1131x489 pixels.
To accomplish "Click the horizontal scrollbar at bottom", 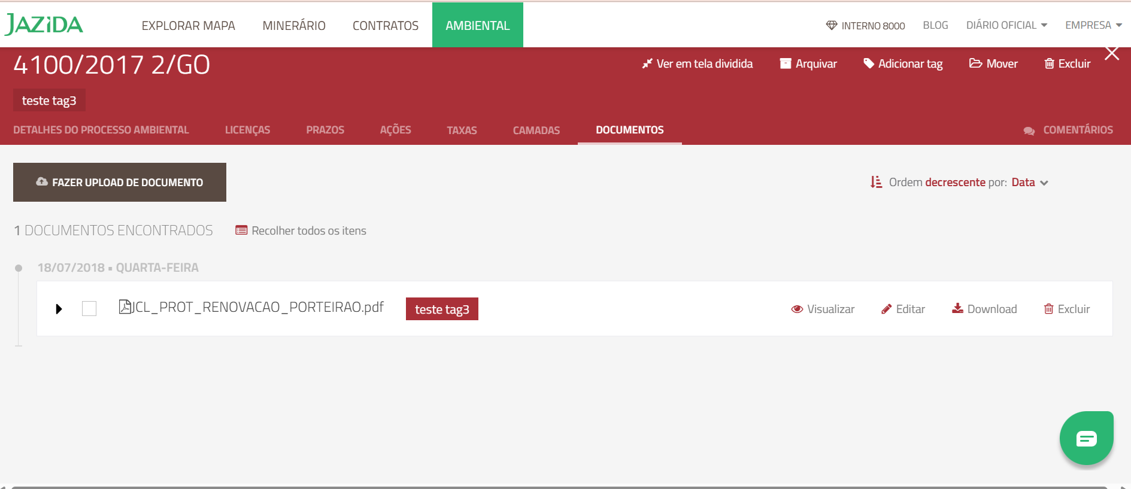I will click(560, 487).
